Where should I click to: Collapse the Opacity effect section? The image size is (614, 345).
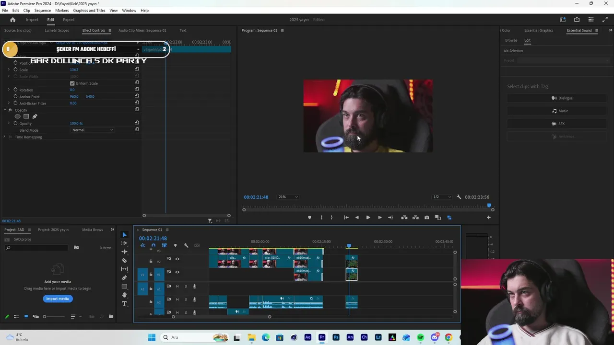(4, 110)
